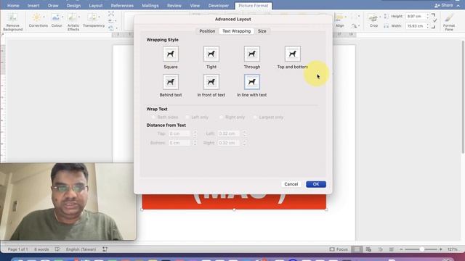Expand the Corrections dropdown arrow
This screenshot has height=261, width=465.
(44, 17)
